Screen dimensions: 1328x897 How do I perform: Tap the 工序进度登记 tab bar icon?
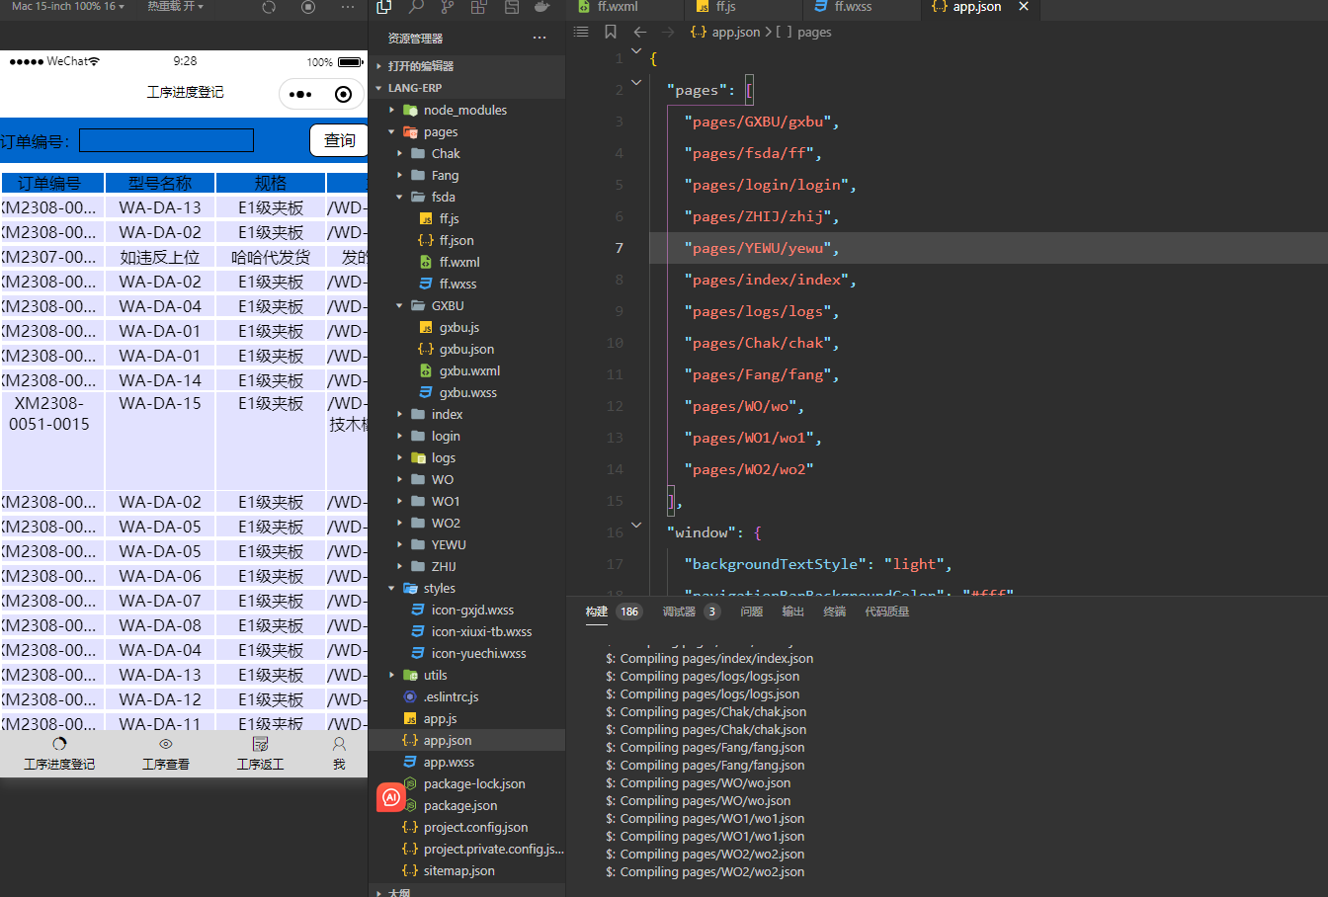tap(59, 744)
